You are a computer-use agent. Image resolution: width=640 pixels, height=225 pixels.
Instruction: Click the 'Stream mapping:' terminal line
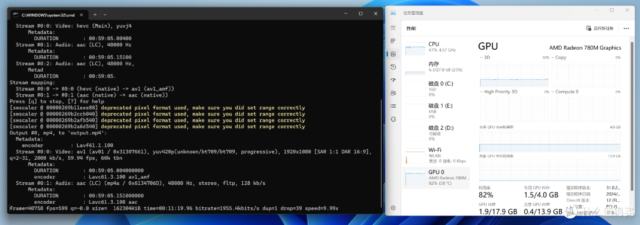click(x=32, y=82)
